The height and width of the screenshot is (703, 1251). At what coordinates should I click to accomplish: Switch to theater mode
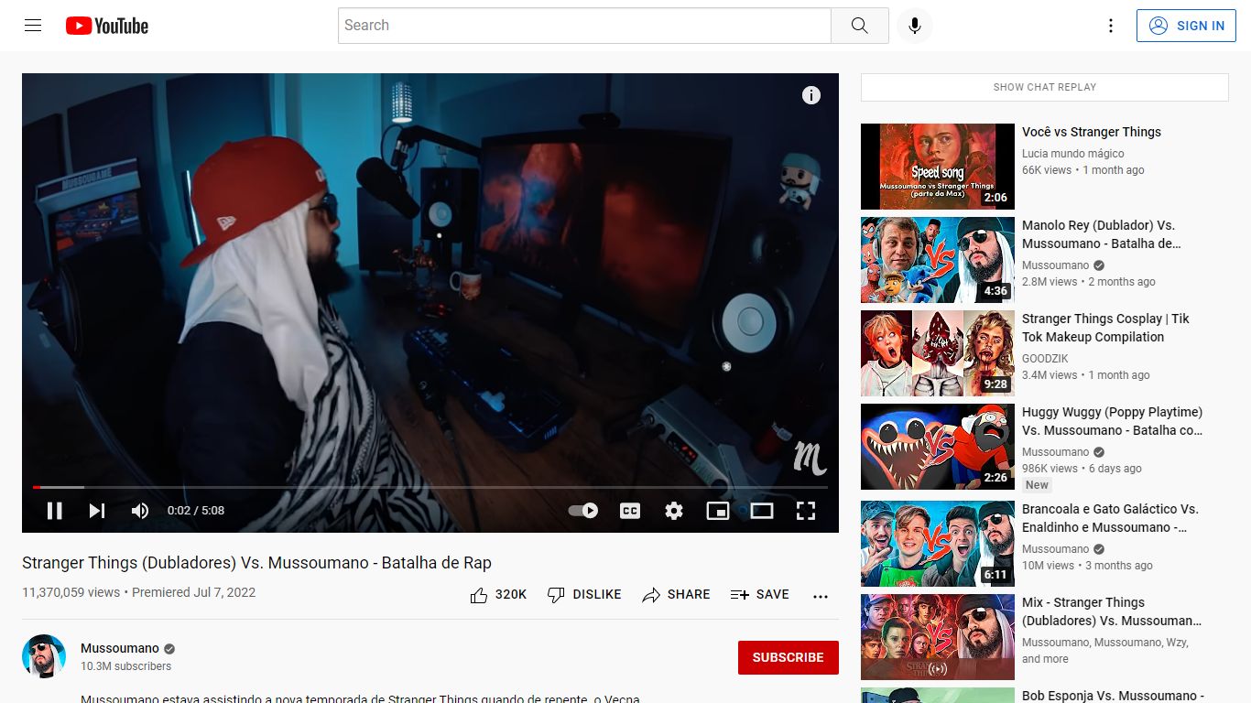[x=762, y=511]
